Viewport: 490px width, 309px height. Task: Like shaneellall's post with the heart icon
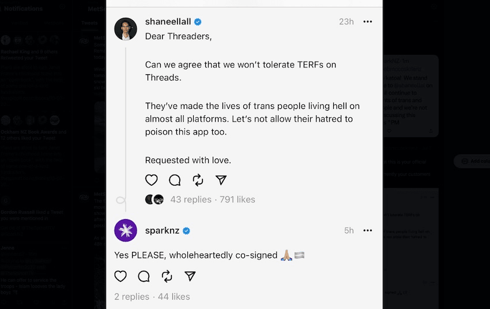152,180
